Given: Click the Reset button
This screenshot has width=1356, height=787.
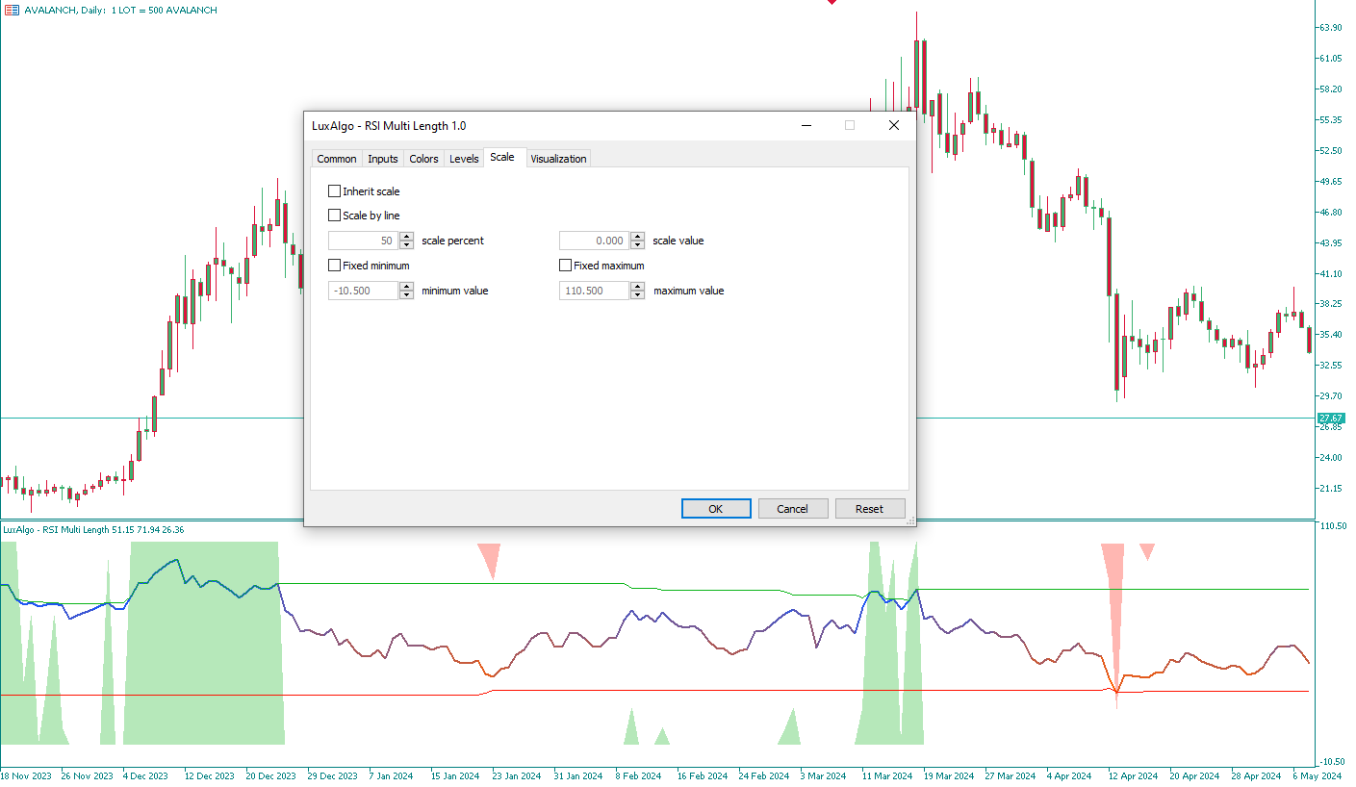Looking at the screenshot, I should (x=869, y=509).
